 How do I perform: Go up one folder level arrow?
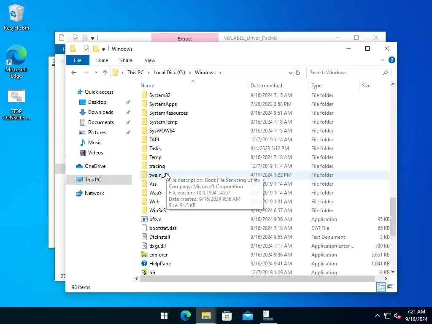105,73
